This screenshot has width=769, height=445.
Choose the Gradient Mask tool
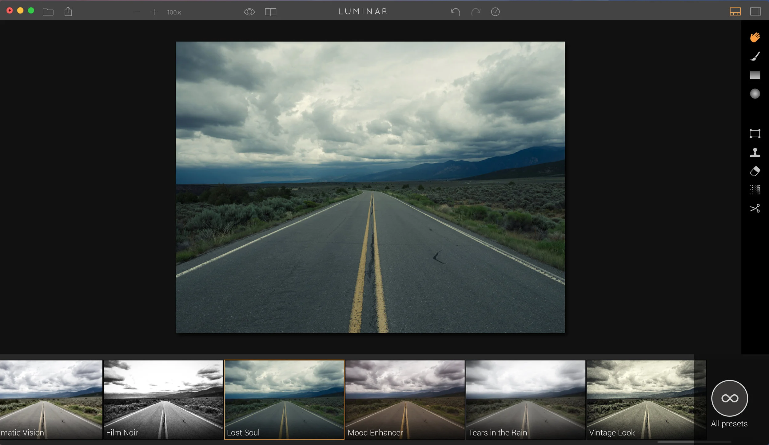pos(755,75)
